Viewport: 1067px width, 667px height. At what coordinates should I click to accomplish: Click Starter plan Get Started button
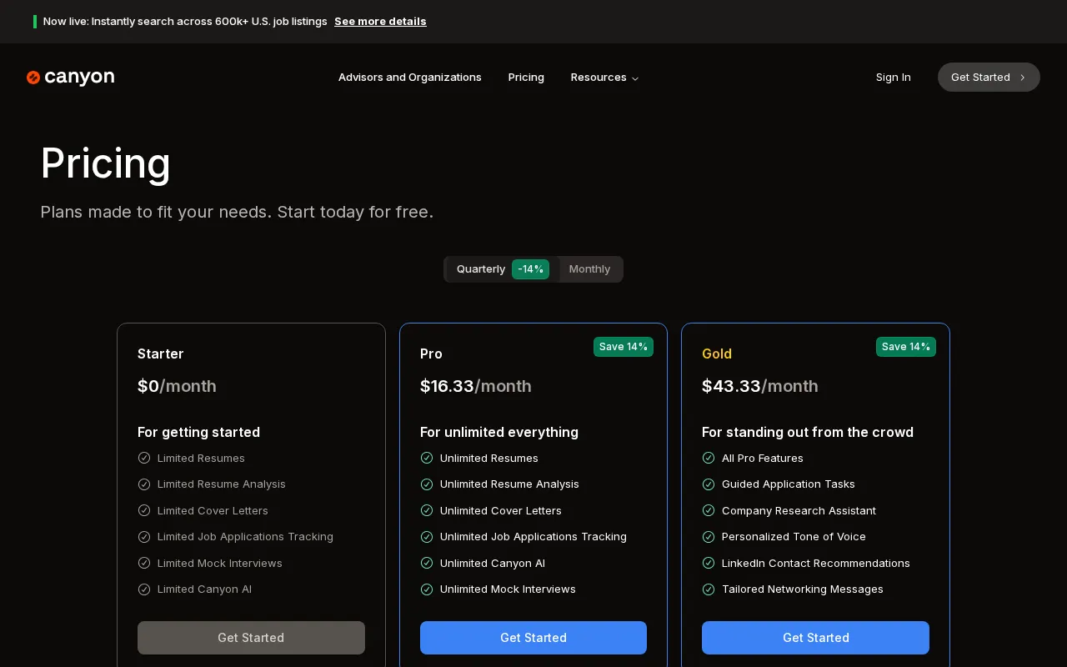coord(251,638)
